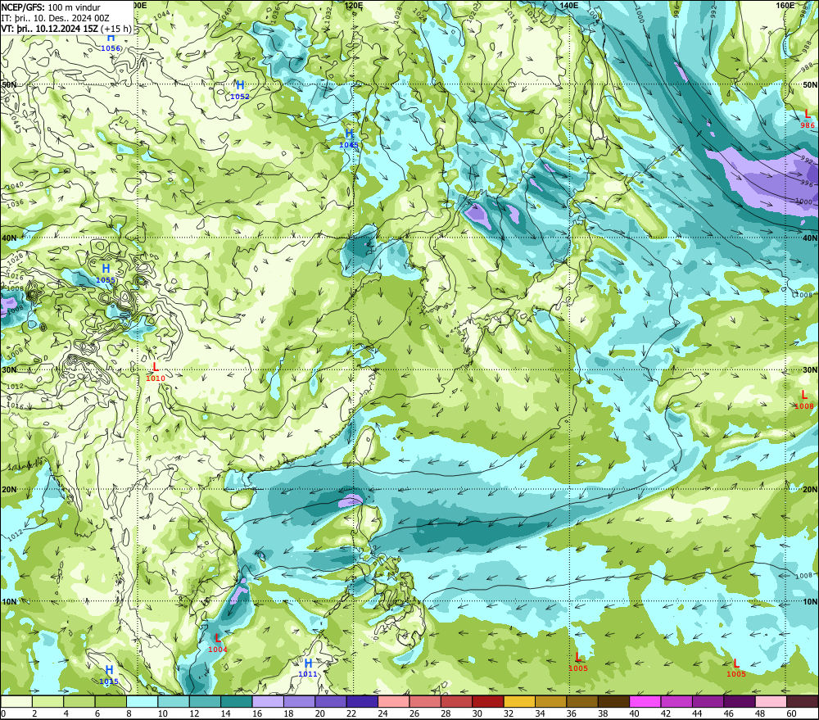
Task: Click the high pressure label H 1052
Action: pos(240,90)
